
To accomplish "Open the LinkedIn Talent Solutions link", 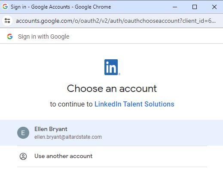I will pyautogui.click(x=134, y=104).
